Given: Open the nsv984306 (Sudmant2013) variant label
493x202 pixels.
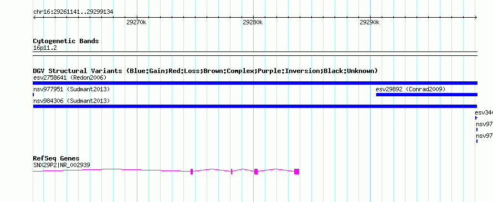Looking at the screenshot, I should [x=71, y=101].
